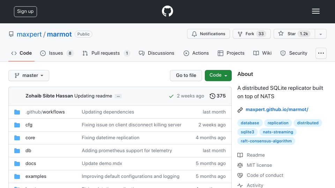Expand the commit message ellipsis
The height and width of the screenshot is (188, 335).
(x=118, y=96)
